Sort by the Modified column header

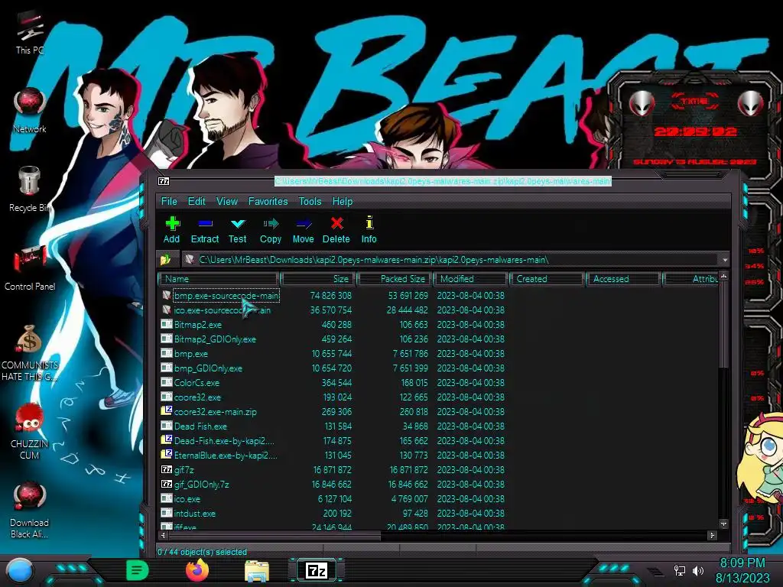point(470,278)
